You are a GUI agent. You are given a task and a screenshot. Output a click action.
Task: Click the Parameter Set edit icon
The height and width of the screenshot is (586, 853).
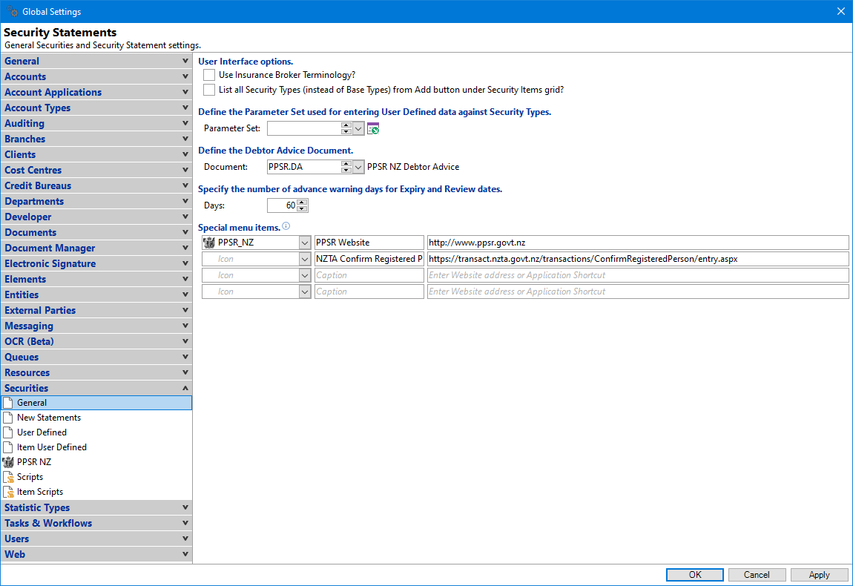click(x=373, y=128)
